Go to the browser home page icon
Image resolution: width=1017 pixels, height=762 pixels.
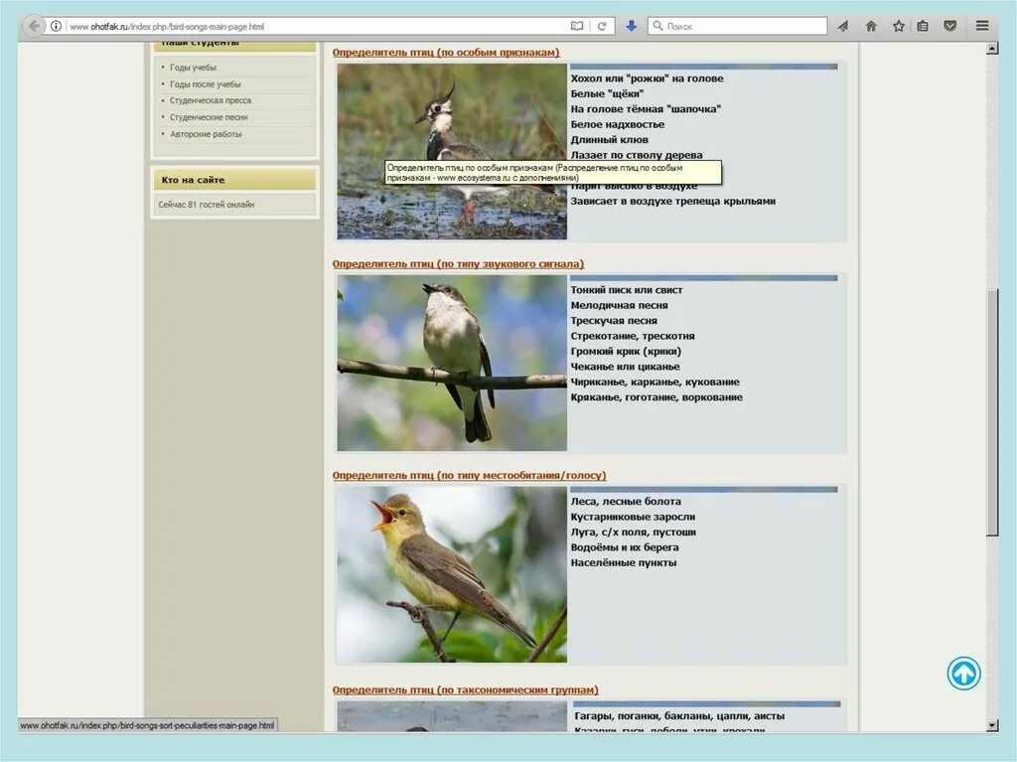pos(871,26)
